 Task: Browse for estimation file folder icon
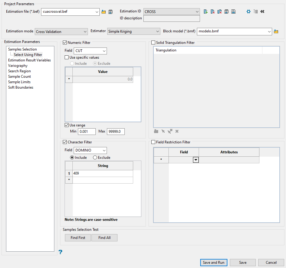[104, 12]
